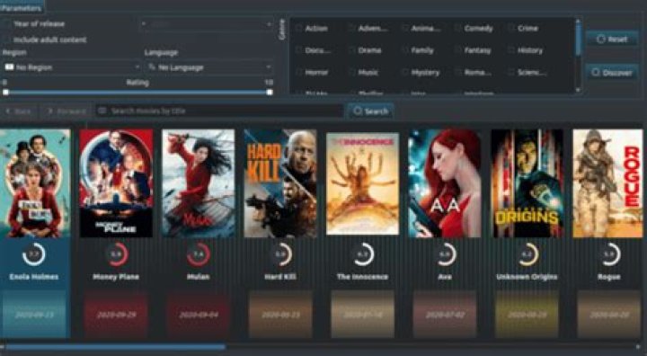This screenshot has width=647, height=356.
Task: Click the maximum Rating slider handle
Action: [270, 93]
